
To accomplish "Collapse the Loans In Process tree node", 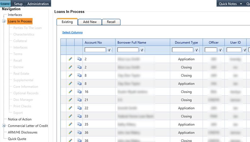I will point(4,21).
